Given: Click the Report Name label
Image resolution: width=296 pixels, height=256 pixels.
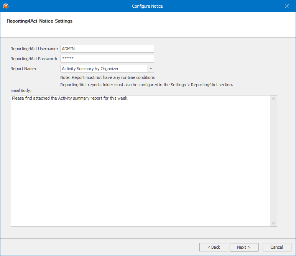Looking at the screenshot, I should pyautogui.click(x=23, y=69).
